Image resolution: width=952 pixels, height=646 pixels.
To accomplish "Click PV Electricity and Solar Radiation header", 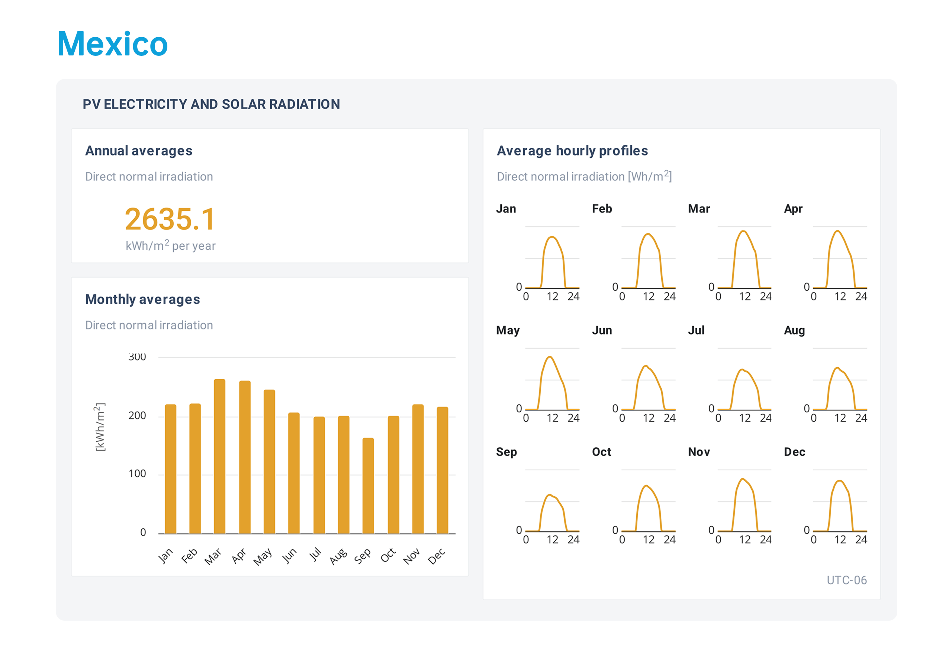I will click(211, 104).
